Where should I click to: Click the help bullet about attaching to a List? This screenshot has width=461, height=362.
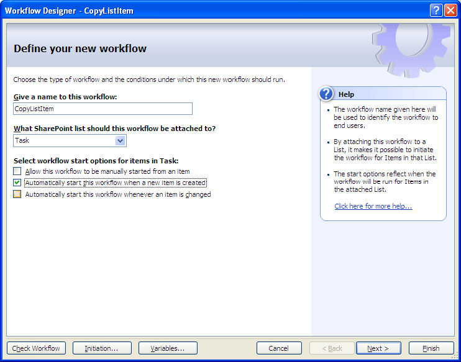pos(385,150)
